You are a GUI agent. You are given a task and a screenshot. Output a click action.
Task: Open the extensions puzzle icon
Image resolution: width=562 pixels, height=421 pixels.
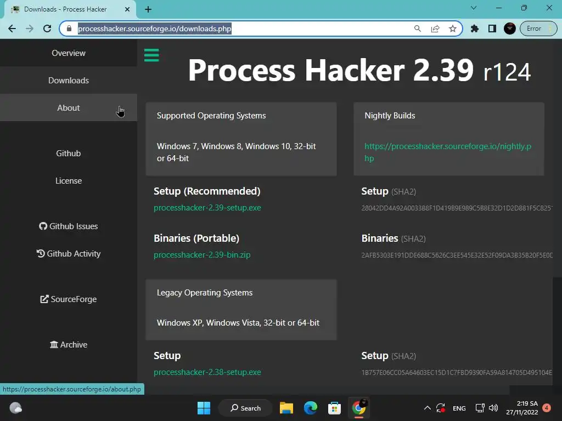pyautogui.click(x=475, y=29)
